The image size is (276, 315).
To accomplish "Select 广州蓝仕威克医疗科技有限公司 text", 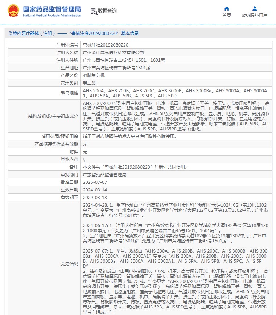I will pos(113,53).
